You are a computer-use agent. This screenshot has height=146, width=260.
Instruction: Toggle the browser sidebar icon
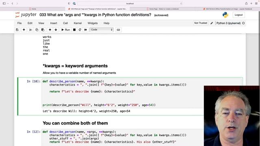tap(4, 4)
